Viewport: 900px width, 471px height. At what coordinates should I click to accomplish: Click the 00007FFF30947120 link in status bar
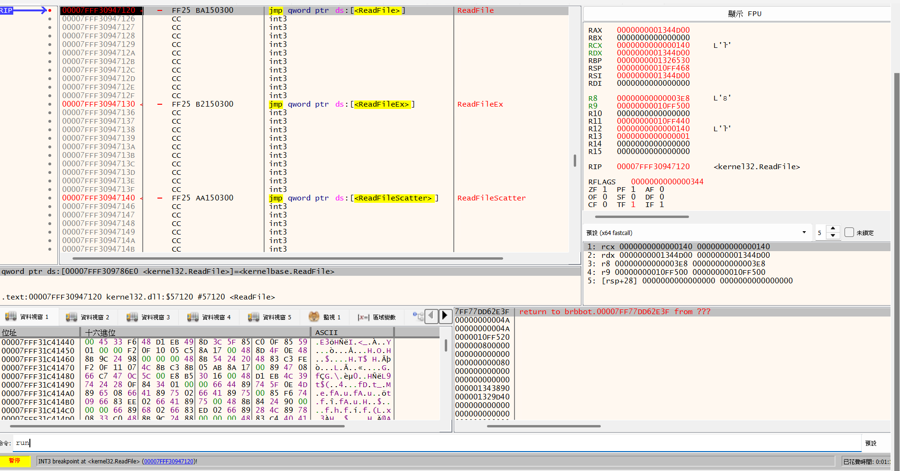tap(169, 462)
